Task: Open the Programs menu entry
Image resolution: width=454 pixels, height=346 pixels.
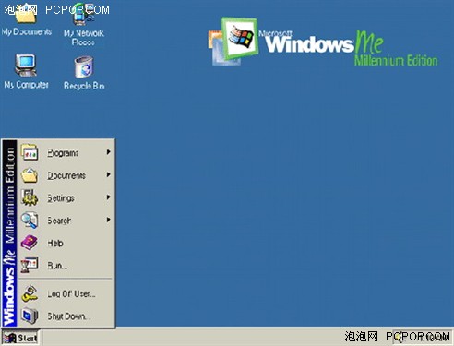Action: (x=66, y=152)
